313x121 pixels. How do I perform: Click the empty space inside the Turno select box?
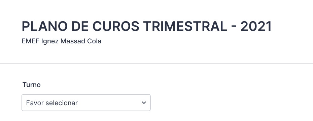click(110, 103)
